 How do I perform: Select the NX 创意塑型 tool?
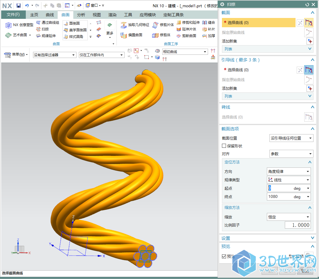point(19,25)
